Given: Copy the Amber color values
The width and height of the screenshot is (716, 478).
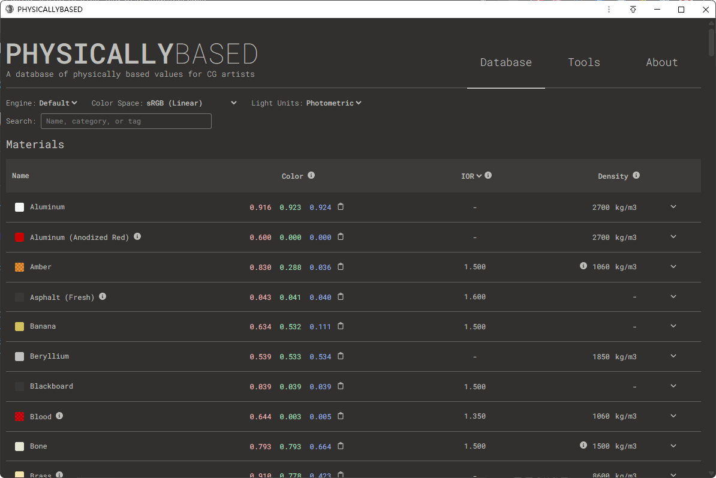Looking at the screenshot, I should 341,267.
